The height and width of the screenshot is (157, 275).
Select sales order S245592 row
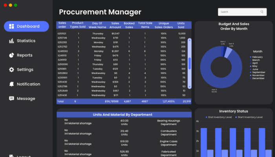tap(62, 51)
